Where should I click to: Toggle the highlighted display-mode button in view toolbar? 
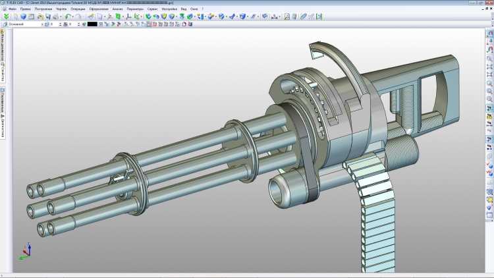click(x=149, y=24)
